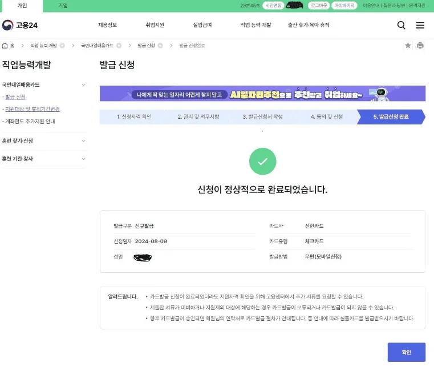Click the 체크카드 value

[x=314, y=241]
